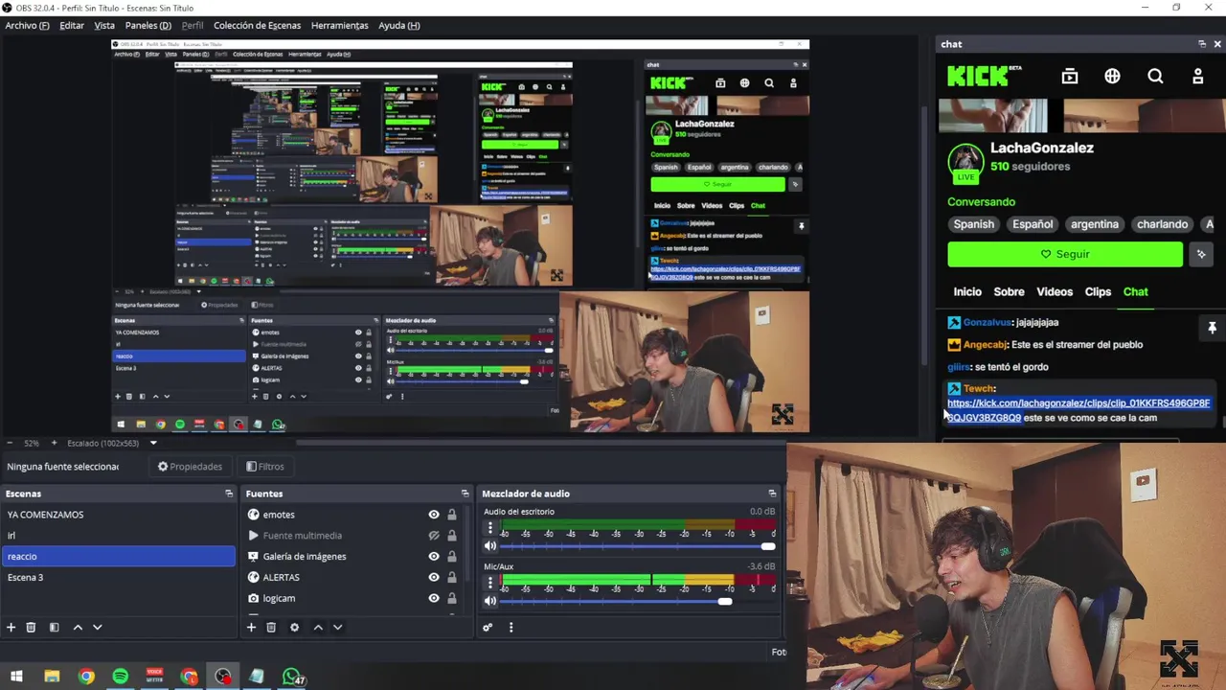Click the Kick globe language icon
Viewport: 1226px width, 690px height.
pos(1112,76)
